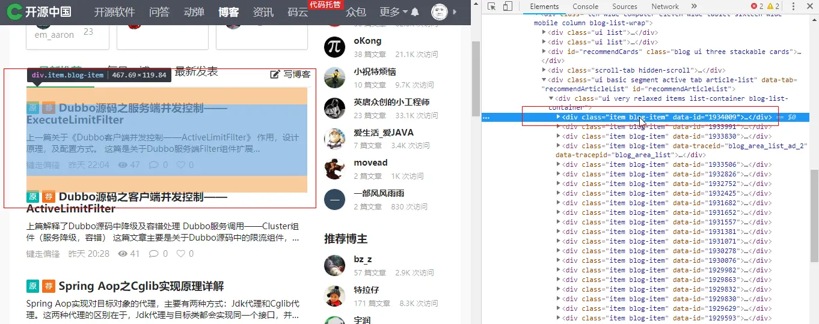Switch to the Console tab
Viewport: 819px width, 324px height.
click(x=585, y=7)
